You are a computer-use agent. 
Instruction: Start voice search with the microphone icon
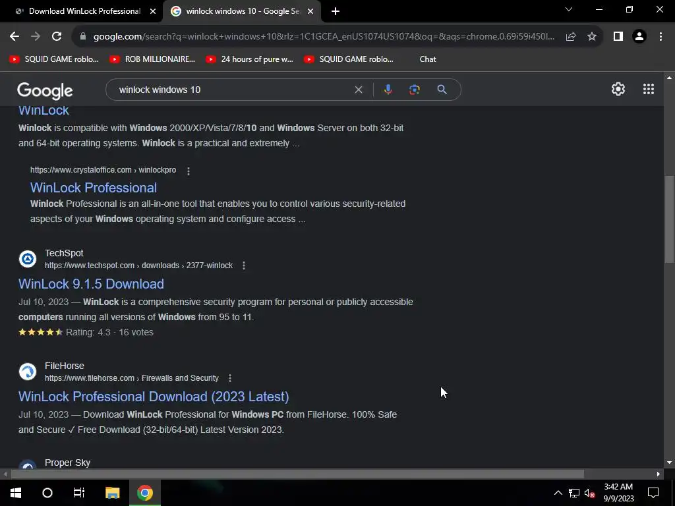pyautogui.click(x=388, y=90)
